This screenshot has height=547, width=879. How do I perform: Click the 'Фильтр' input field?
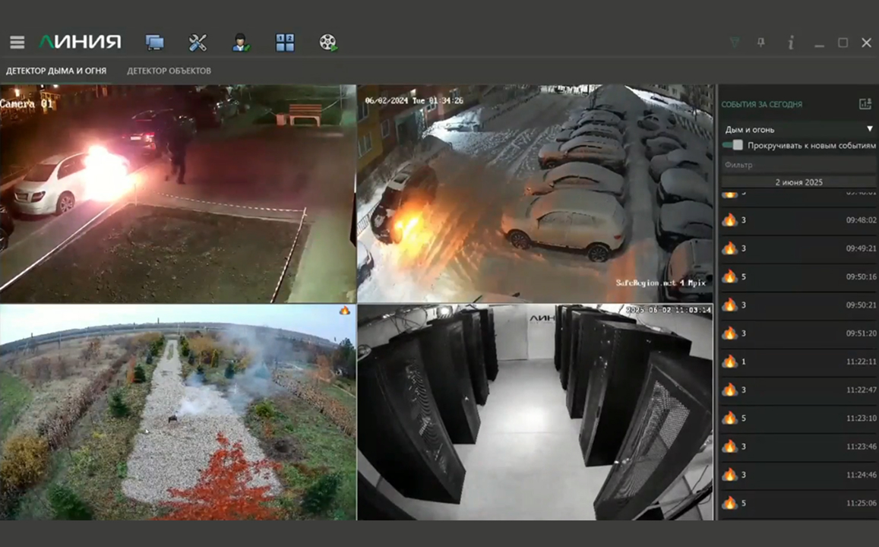click(x=798, y=165)
